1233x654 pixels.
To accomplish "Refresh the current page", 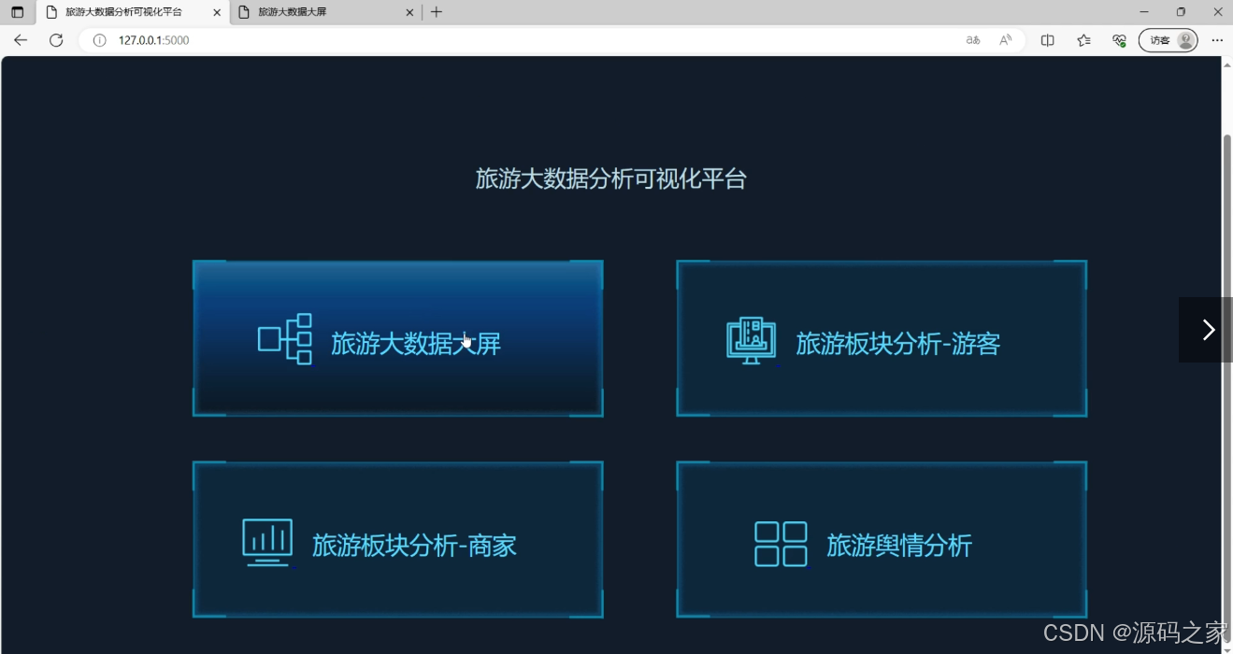I will (x=56, y=40).
